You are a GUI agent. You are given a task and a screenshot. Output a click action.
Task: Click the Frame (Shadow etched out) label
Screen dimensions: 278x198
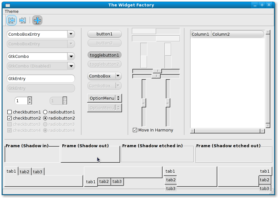[x=228, y=146]
